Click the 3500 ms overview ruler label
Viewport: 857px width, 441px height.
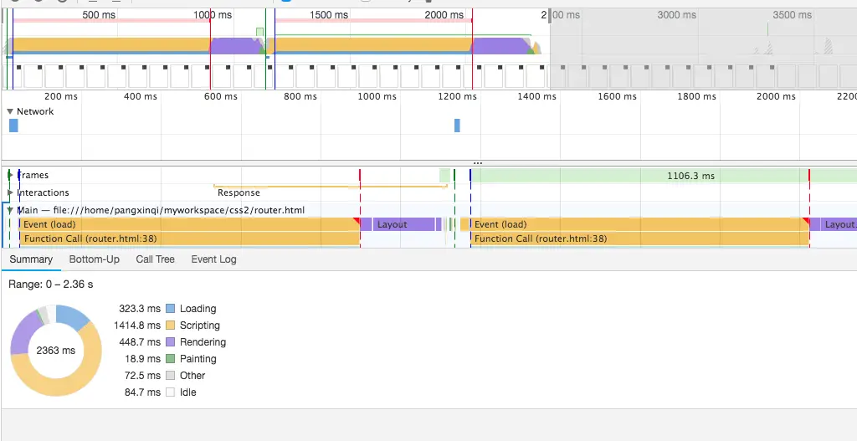pyautogui.click(x=792, y=15)
